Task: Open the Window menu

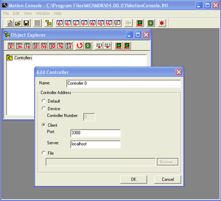Action: [43, 13]
